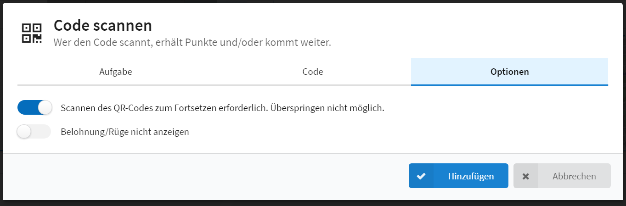626x206 pixels.
Task: Open the Code tab
Action: 312,72
